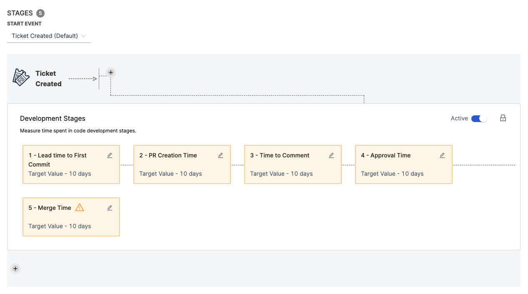Add stage after Ticket Created with plus
The width and height of the screenshot is (528, 294).
110,72
